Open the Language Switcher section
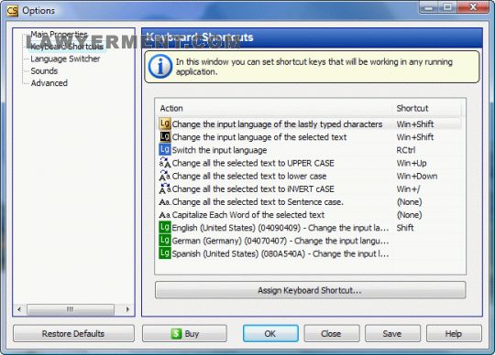Viewport: 495px width, 355px height. (x=65, y=59)
